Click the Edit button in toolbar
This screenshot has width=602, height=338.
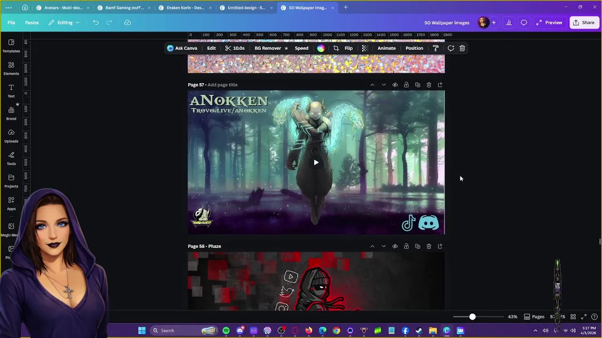(212, 48)
